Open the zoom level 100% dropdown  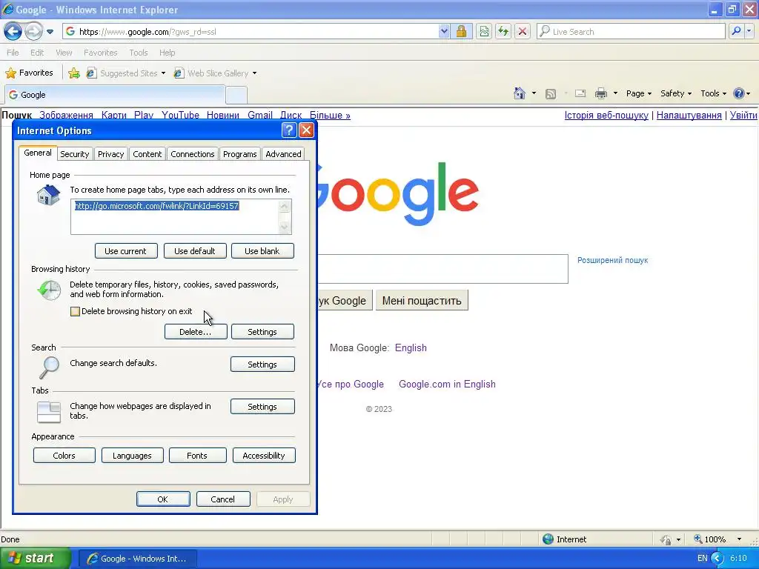[740, 539]
